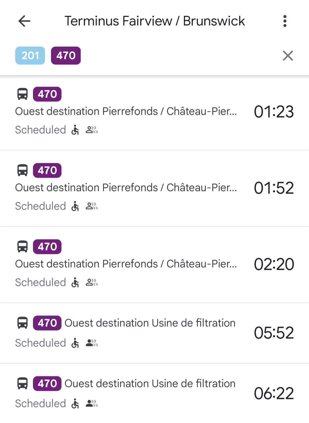Open 05:52 Ouest destination Usine de filtration
The width and height of the screenshot is (309, 423).
tap(154, 333)
